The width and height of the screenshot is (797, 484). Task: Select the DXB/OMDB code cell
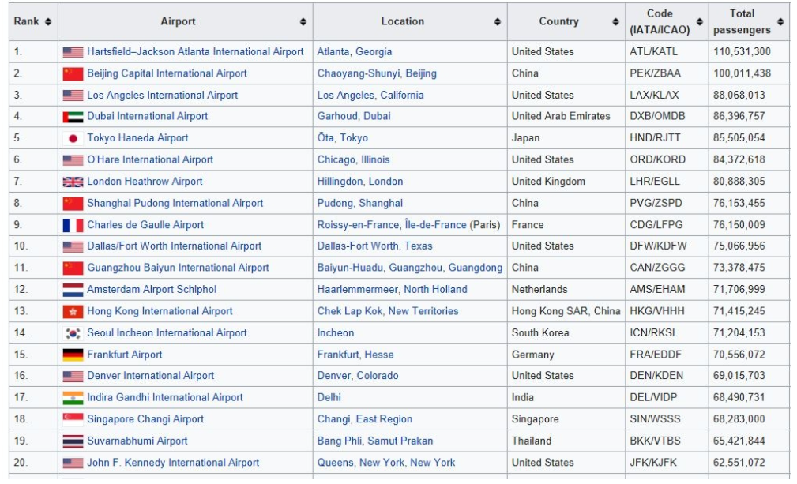[x=667, y=116]
